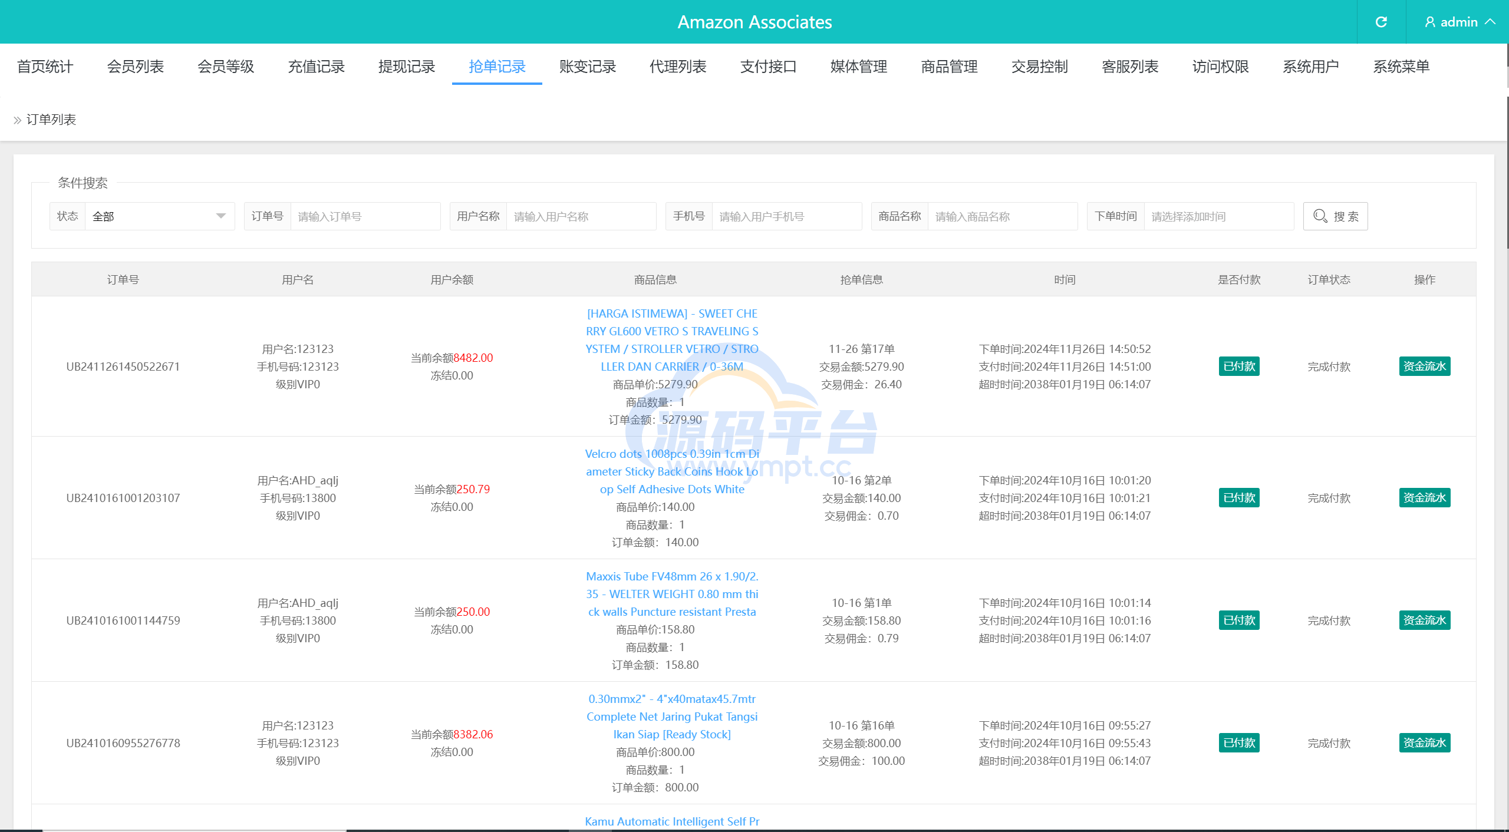Click the refresh icon in top bar

point(1381,22)
